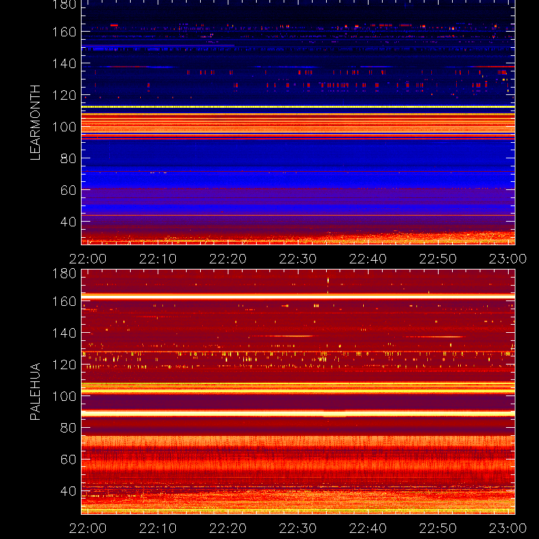Click 22:10 time label under Palehua plot
539x539 pixels.
click(158, 528)
